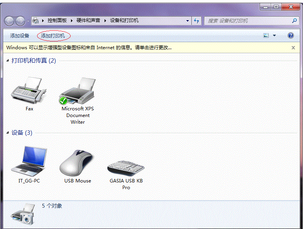Click the 搜索 设备和打印机 search box
The height and width of the screenshot is (229, 303).
[248, 20]
